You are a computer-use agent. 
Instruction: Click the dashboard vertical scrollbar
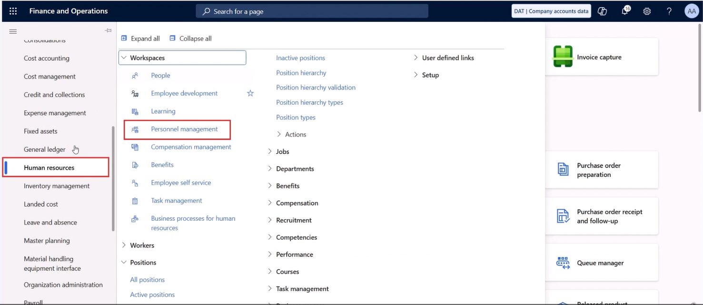[700, 68]
